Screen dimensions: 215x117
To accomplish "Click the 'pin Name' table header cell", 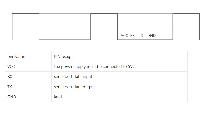I will coord(16,57).
